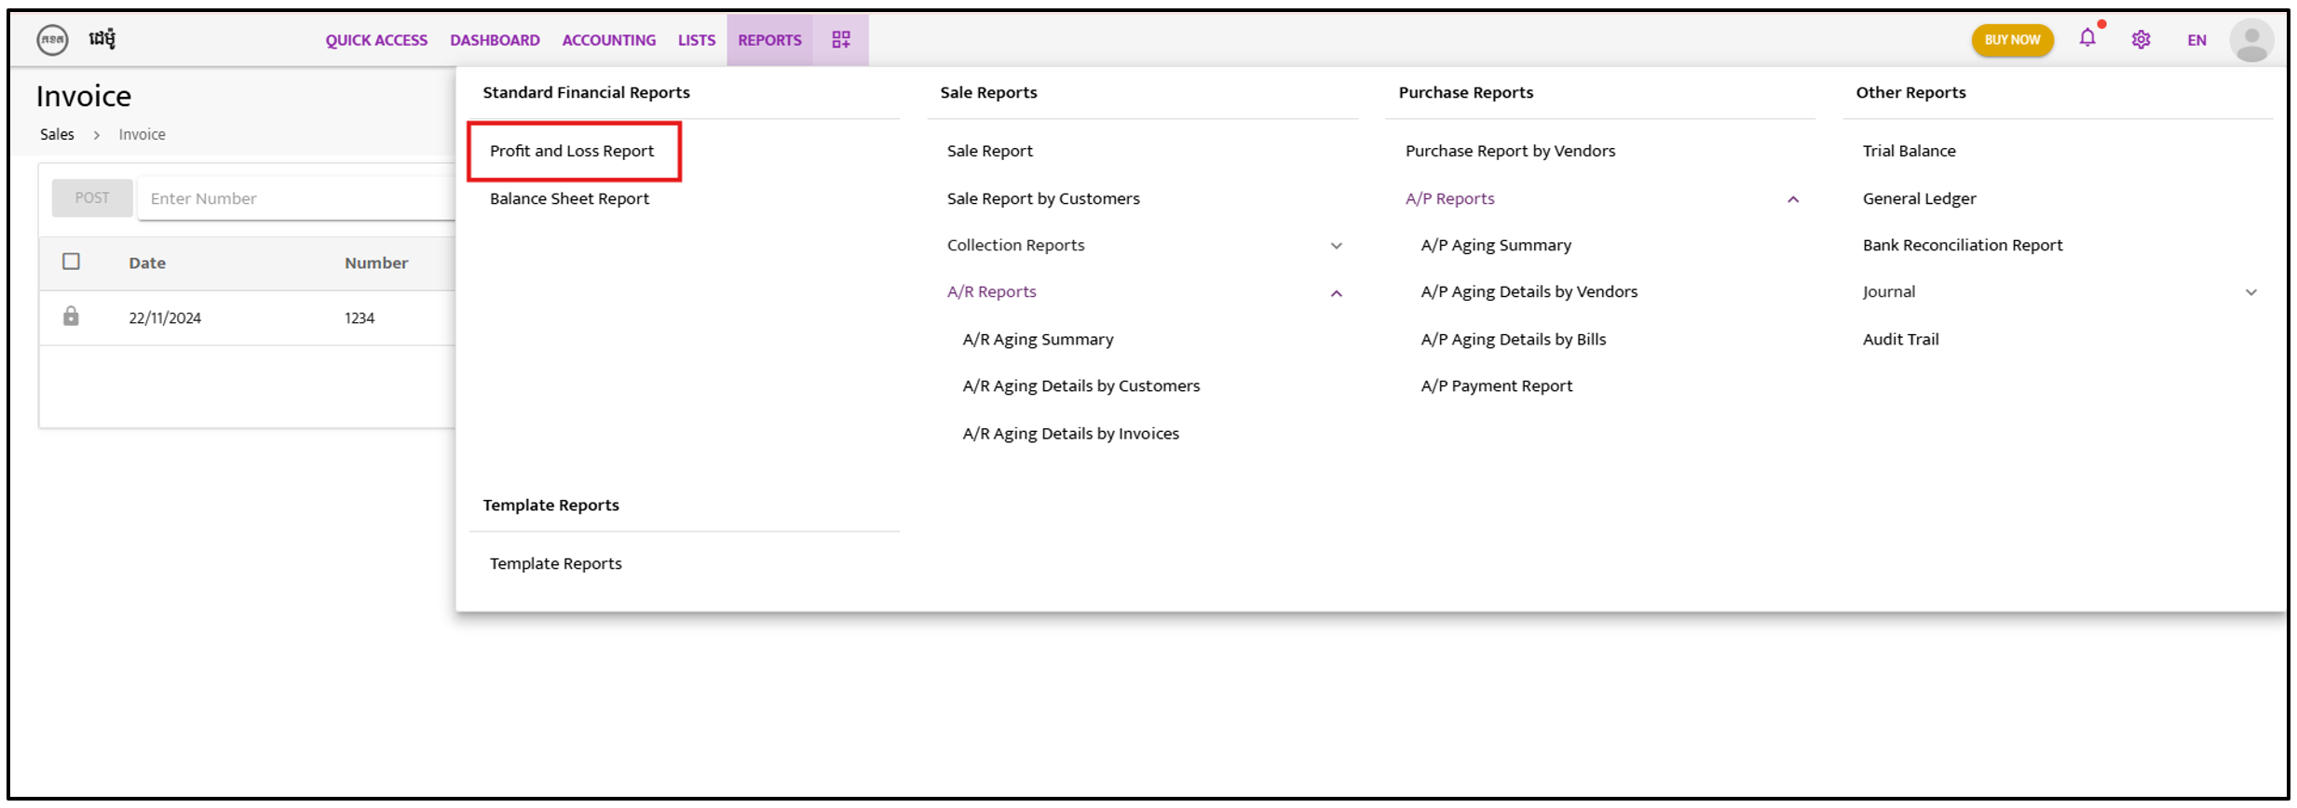Open A/P Aging Details by Vendors

(x=1529, y=292)
